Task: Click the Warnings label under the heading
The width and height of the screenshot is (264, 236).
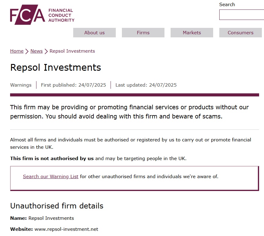Action: coord(21,85)
